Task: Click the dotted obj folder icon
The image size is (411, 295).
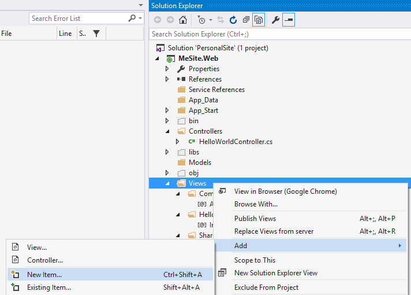Action: pos(181,173)
